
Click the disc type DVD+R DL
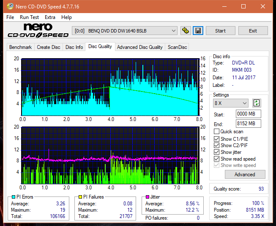(x=243, y=63)
